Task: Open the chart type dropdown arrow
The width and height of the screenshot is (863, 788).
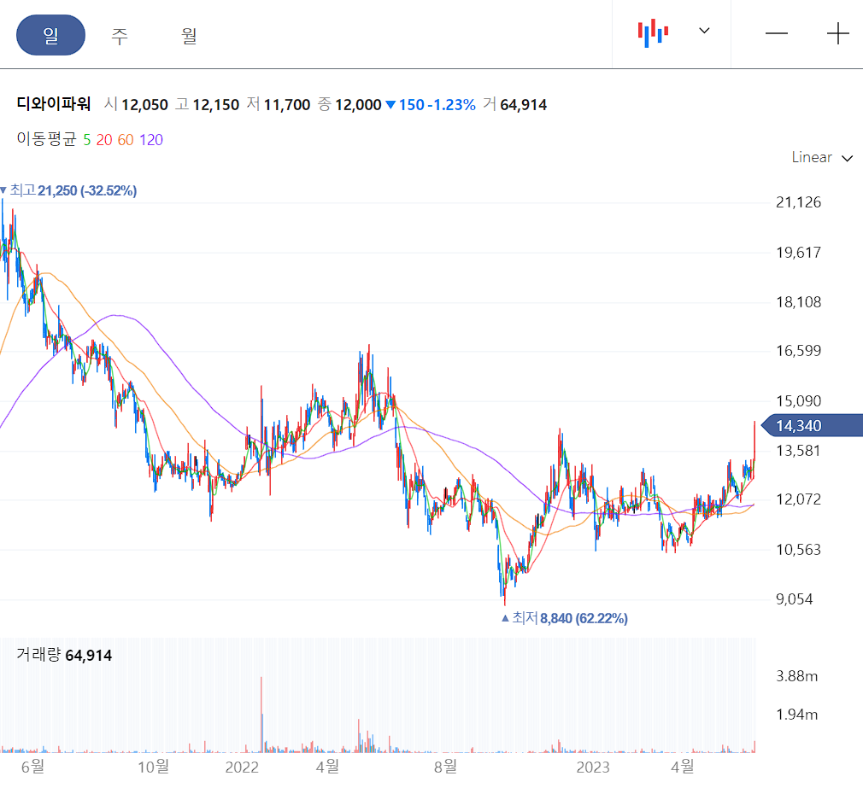Action: click(x=704, y=31)
